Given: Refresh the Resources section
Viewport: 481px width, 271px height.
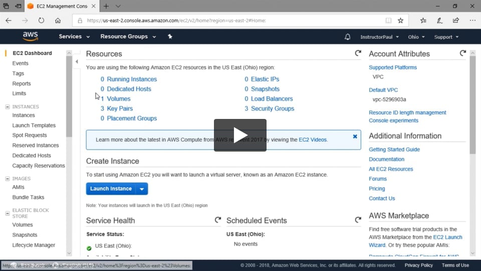Looking at the screenshot, I should [x=358, y=53].
